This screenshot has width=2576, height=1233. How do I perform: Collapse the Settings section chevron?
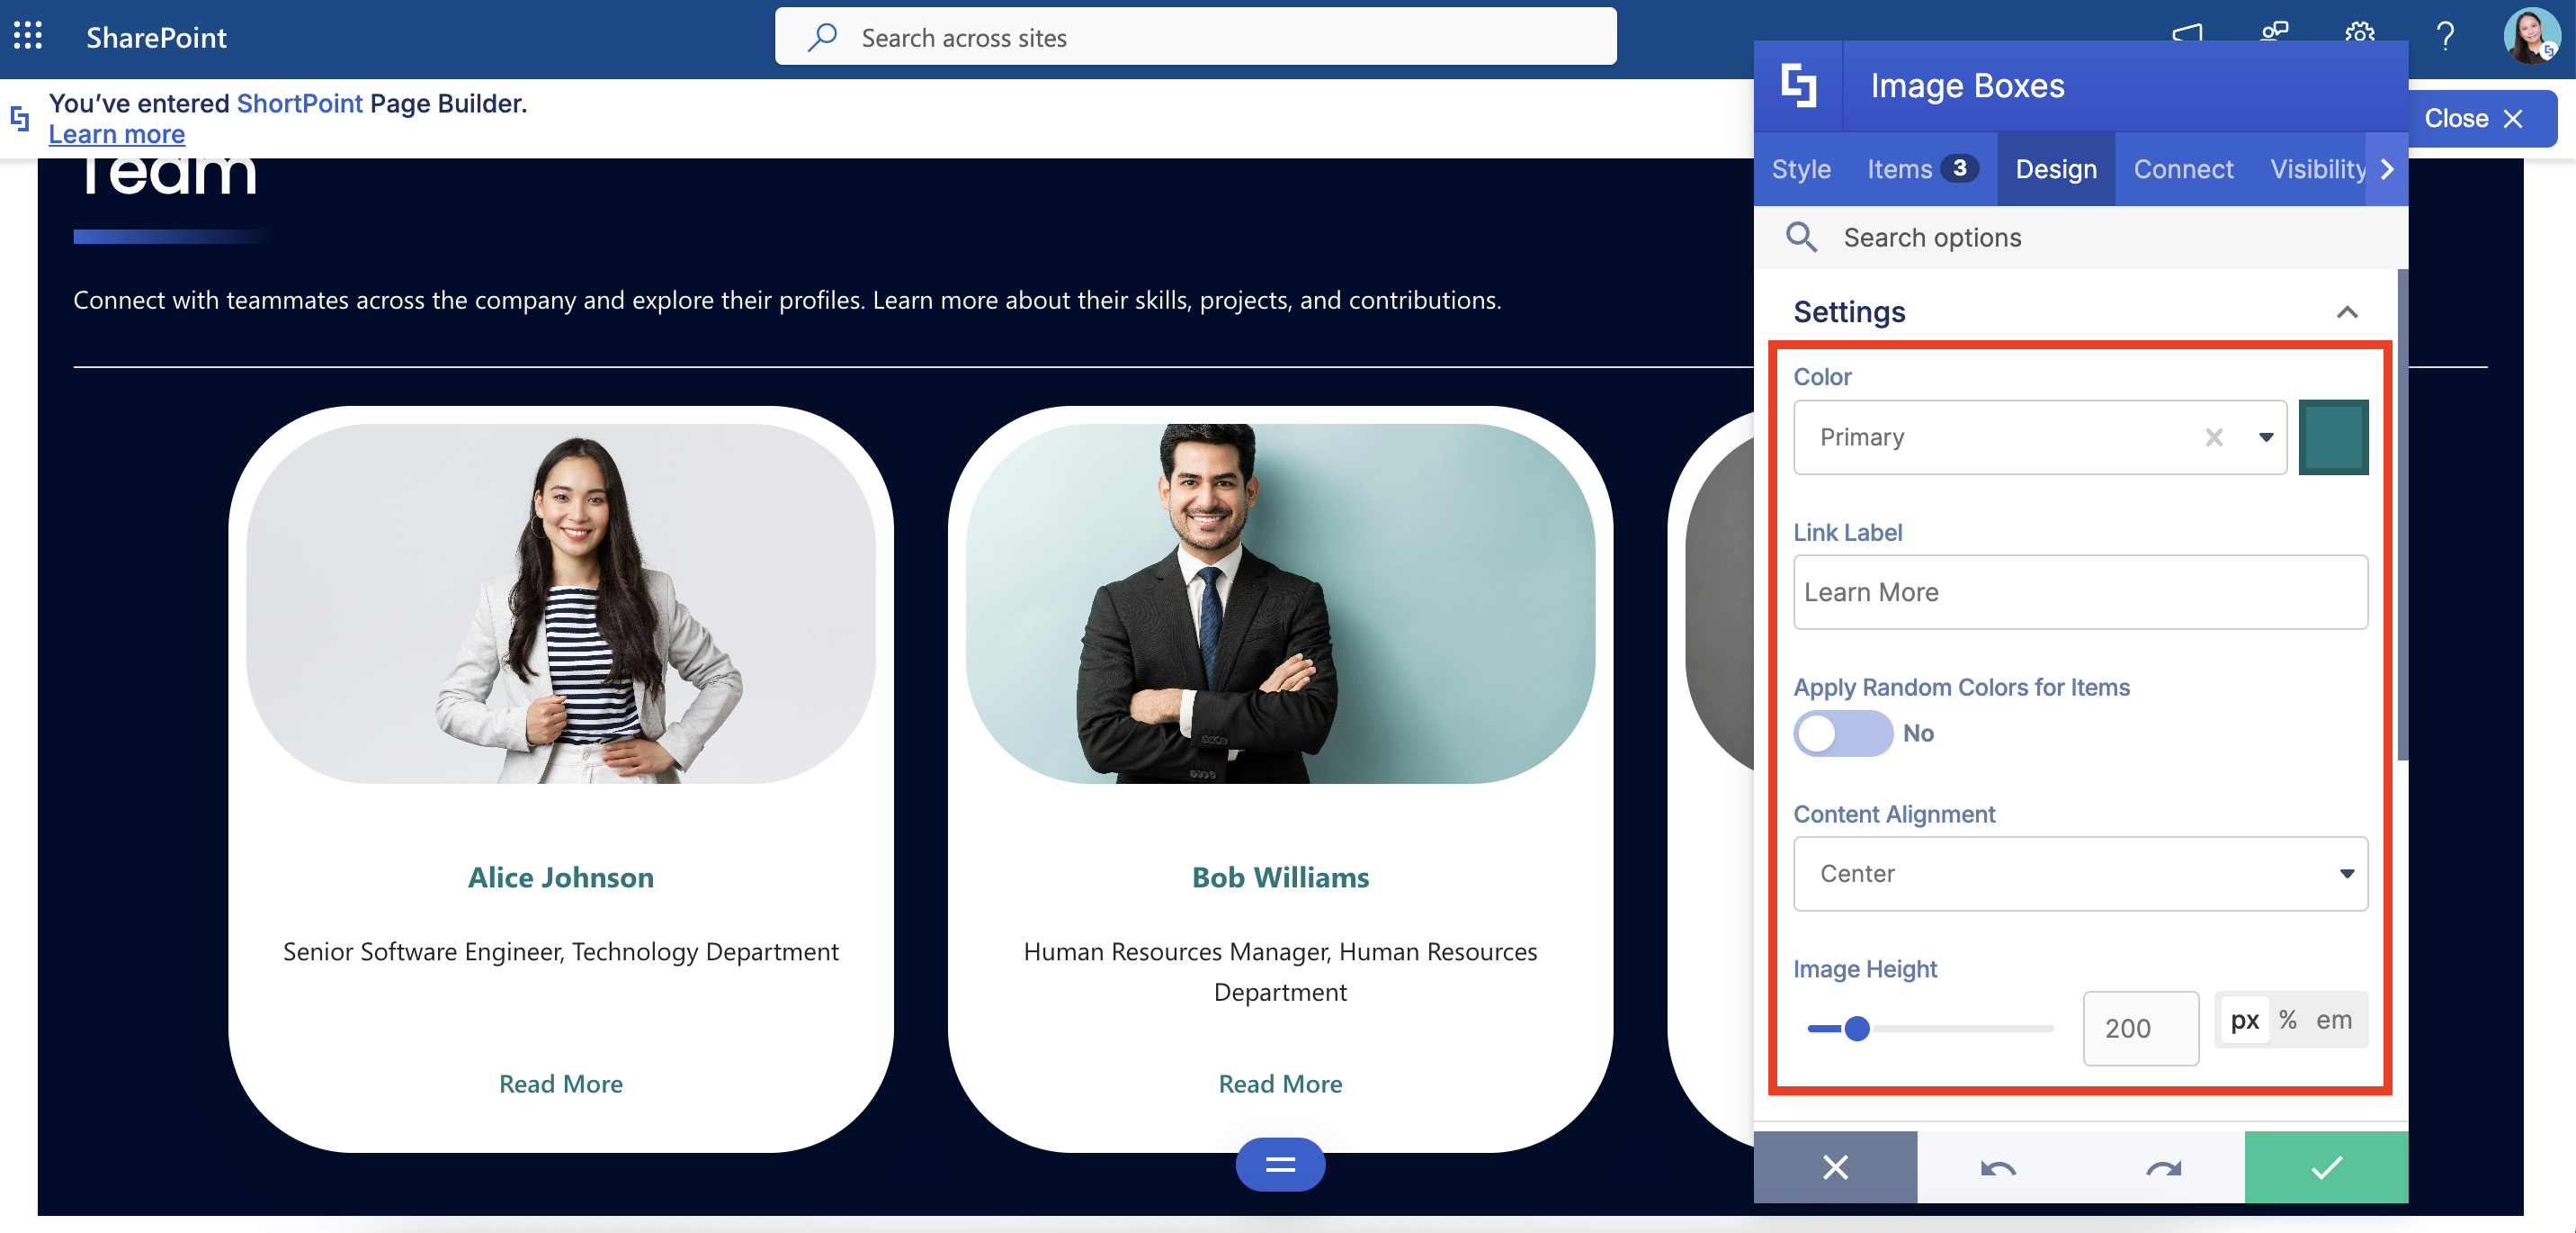tap(2346, 312)
